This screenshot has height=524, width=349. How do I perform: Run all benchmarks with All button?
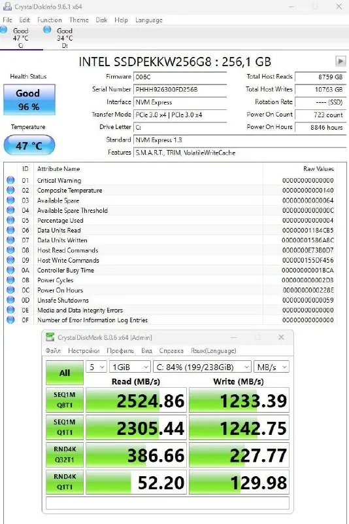65,373
